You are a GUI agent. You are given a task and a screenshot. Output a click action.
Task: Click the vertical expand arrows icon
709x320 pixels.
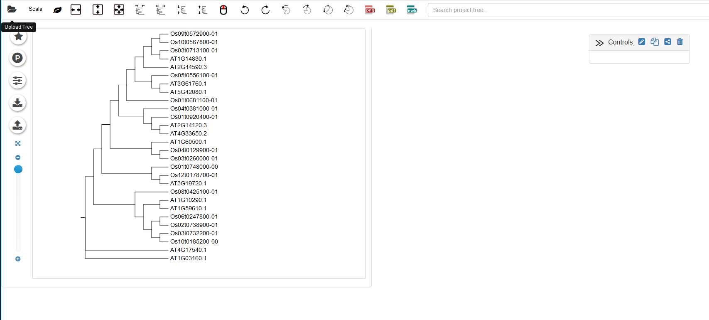(98, 10)
